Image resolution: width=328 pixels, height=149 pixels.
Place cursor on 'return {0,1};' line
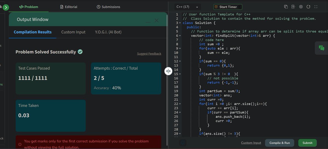coord(221,65)
